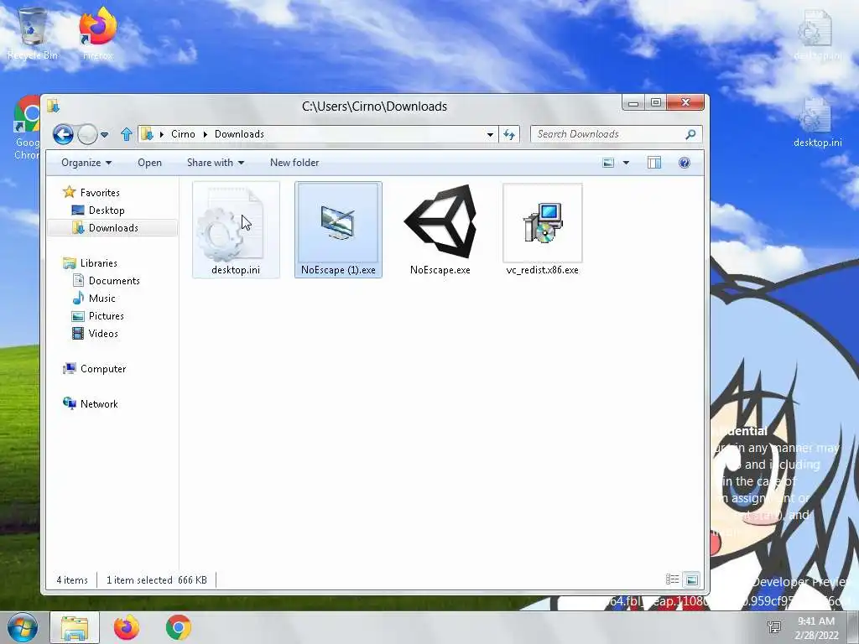Launch Firefox from the taskbar
This screenshot has height=644, width=859.
click(x=127, y=627)
